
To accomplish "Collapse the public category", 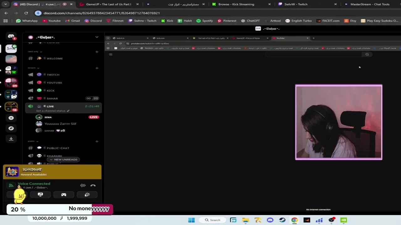I will 33,141.
